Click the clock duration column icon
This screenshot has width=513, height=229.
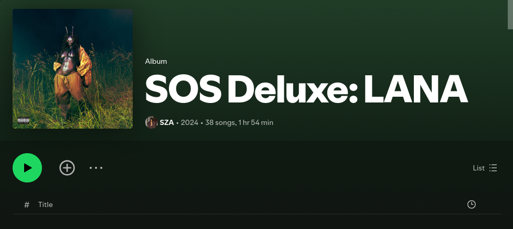tap(471, 204)
